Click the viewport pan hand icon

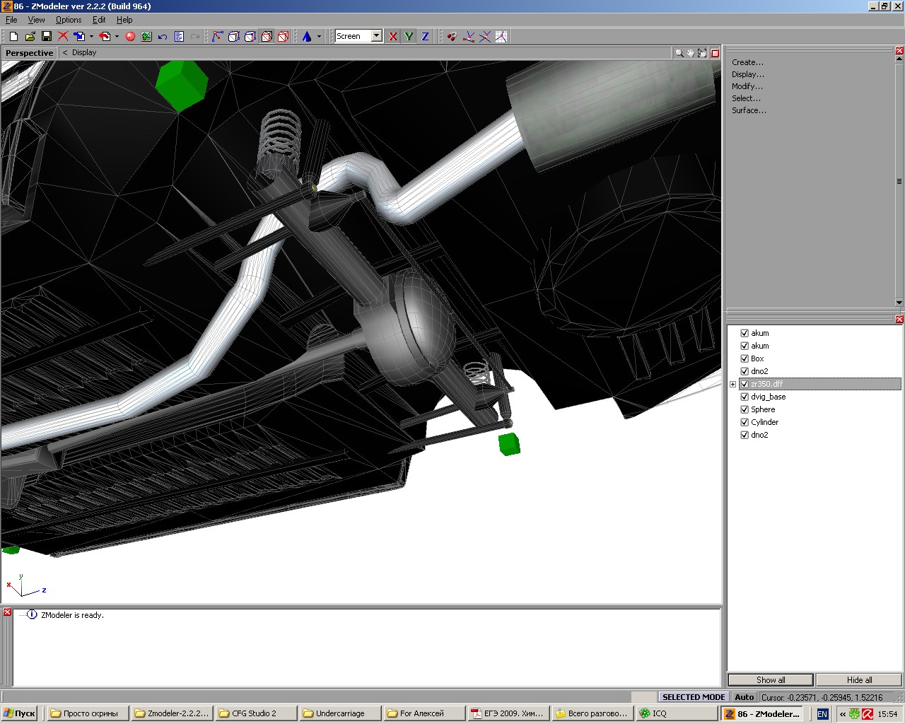point(691,53)
